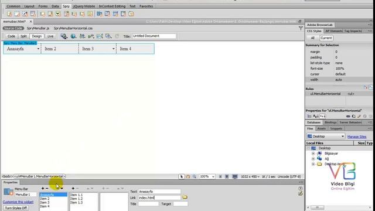375x211 pixels.
Task: Click the Spry Region icon
Action: pyautogui.click(x=17, y=14)
